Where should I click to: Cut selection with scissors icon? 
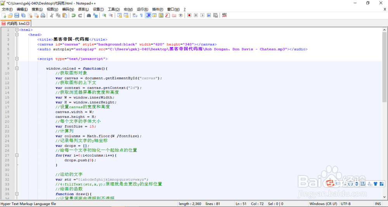pos(51,16)
